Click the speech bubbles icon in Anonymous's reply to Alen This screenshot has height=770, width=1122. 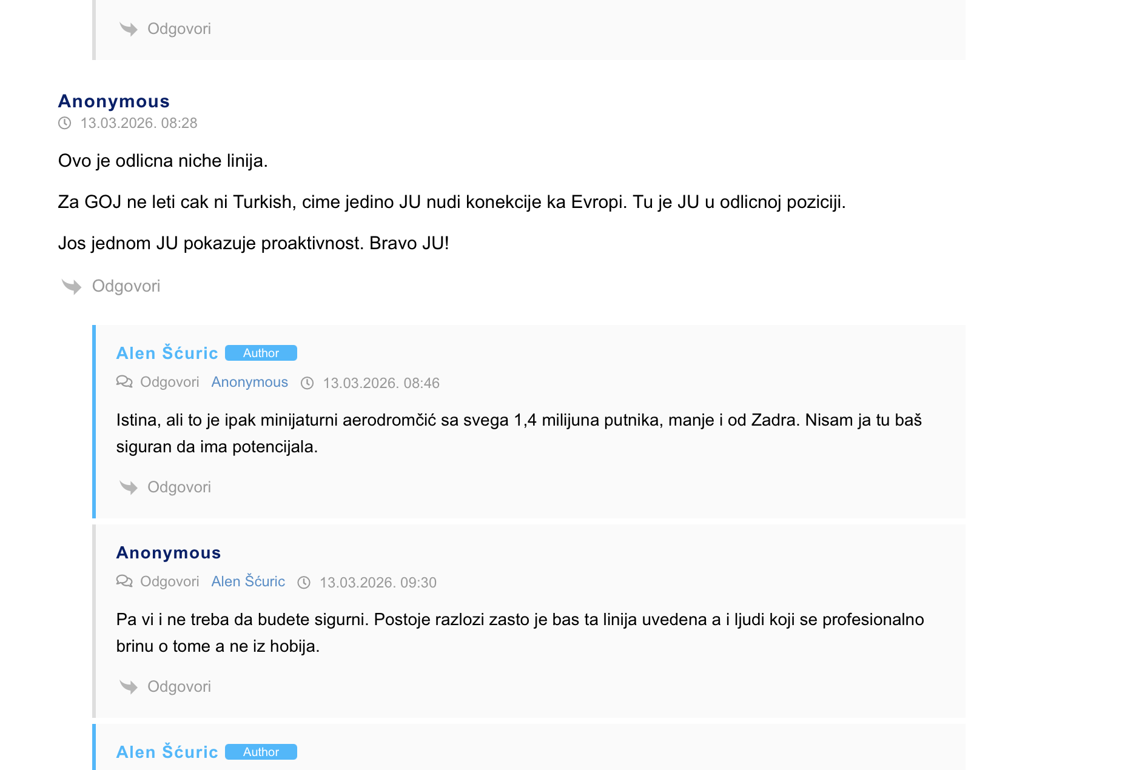(124, 581)
